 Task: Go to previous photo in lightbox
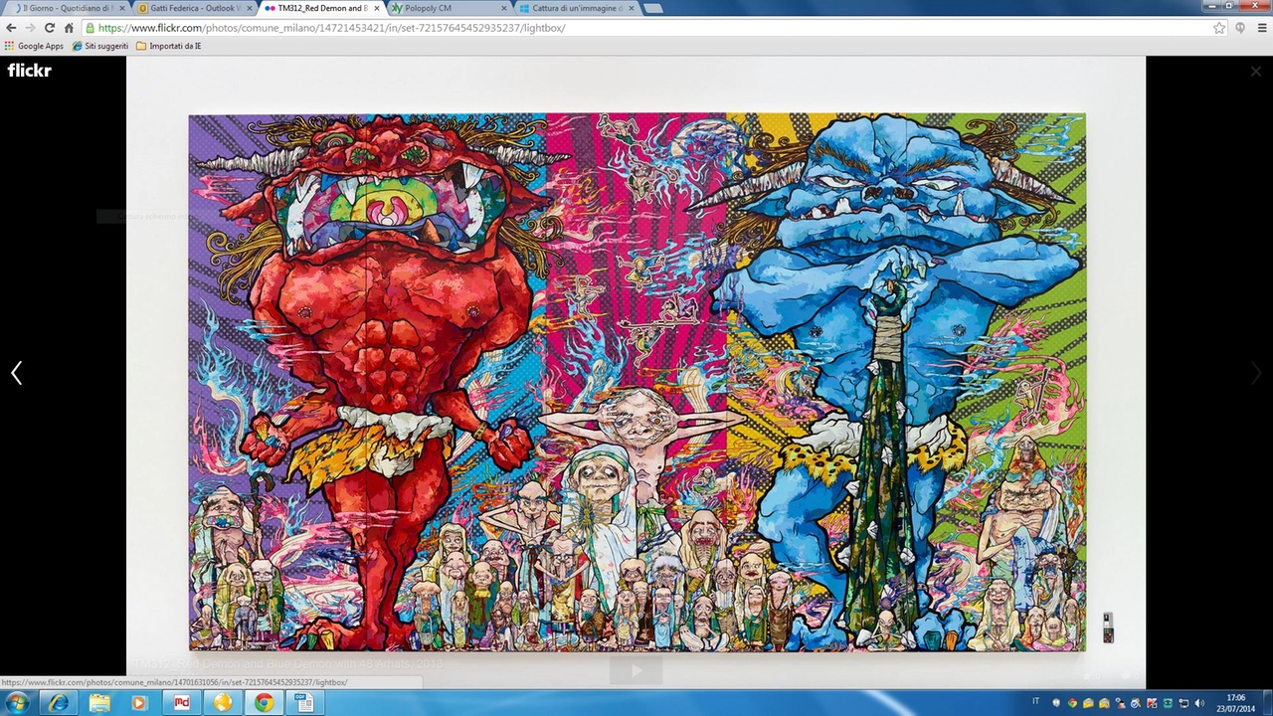pyautogui.click(x=16, y=373)
